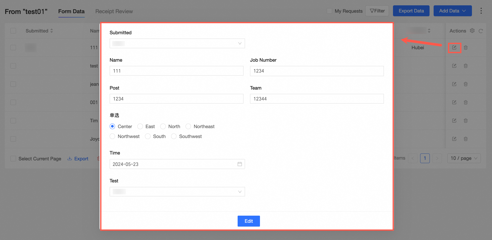Go to the previous page in pagination
This screenshot has height=240, width=492.
click(x=413, y=158)
